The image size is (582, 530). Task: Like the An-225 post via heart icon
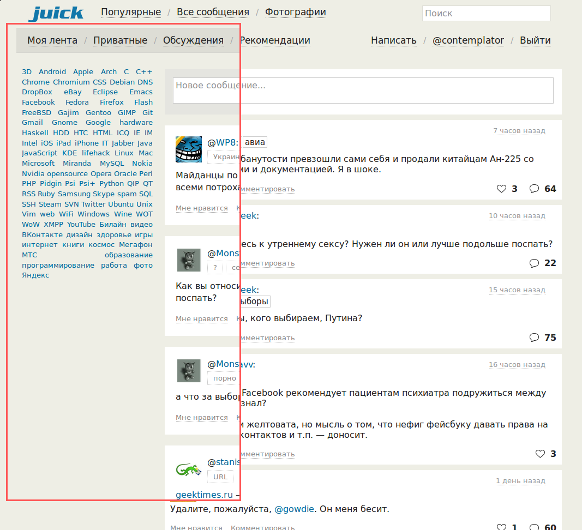[x=501, y=189]
